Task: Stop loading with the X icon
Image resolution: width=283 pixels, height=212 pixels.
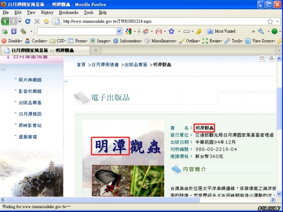Action: point(37,22)
